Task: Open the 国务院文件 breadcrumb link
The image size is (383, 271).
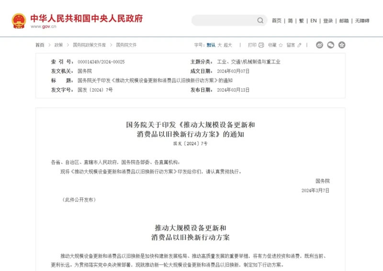Action: click(126, 45)
